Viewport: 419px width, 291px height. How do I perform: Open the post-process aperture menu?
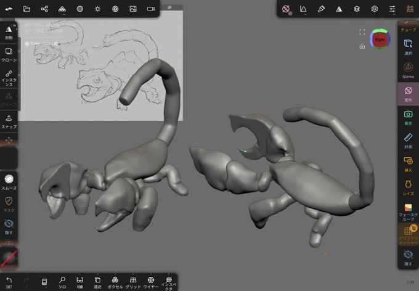(115, 9)
